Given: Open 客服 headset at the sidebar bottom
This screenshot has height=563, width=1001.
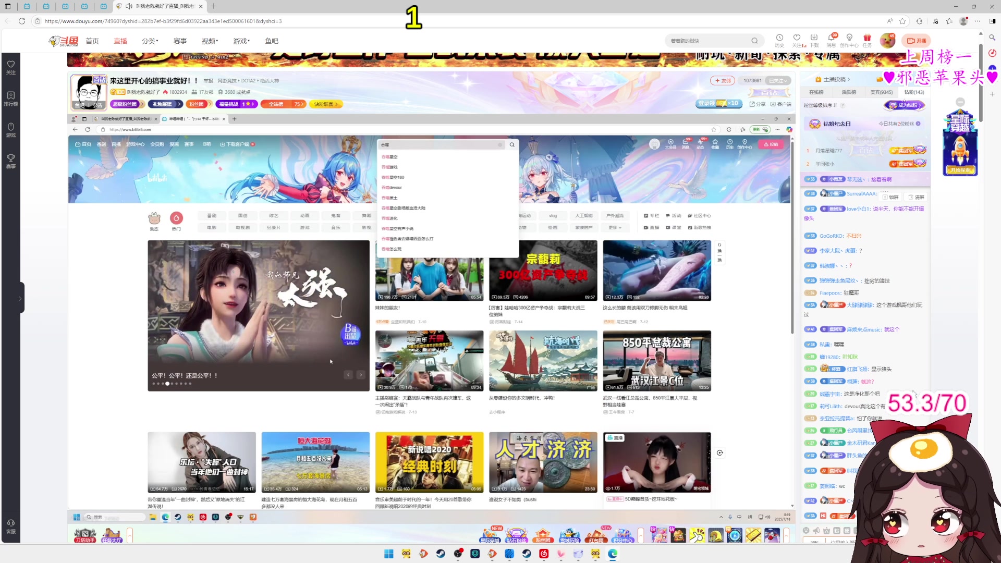Looking at the screenshot, I should (x=11, y=526).
